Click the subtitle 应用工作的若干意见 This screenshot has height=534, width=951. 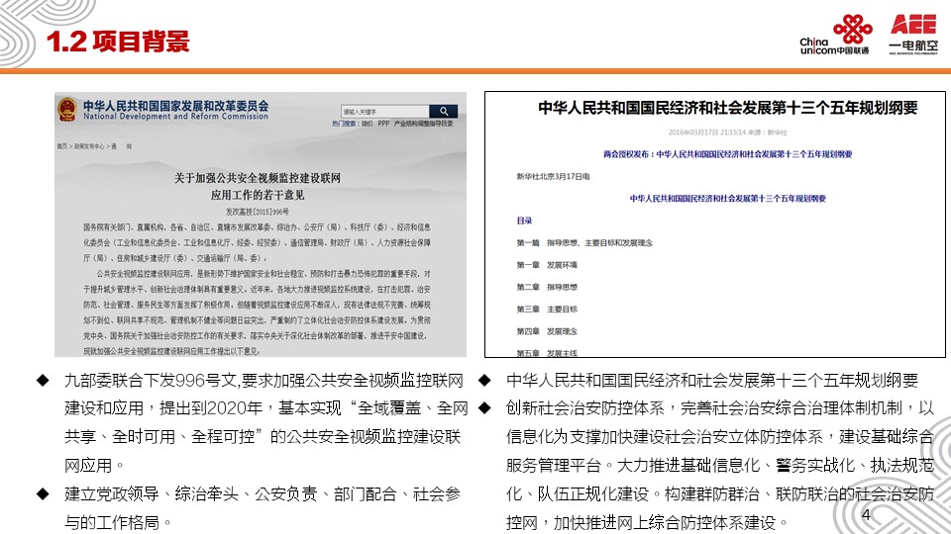point(258,195)
